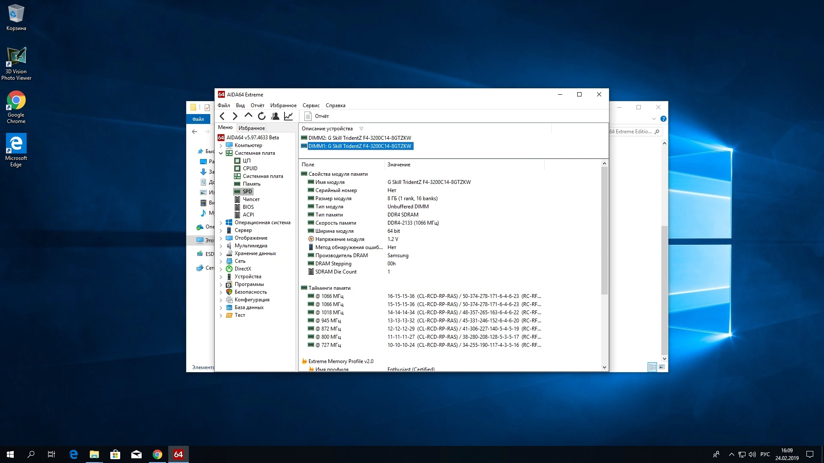Screen dimensions: 824x463
Task: Click the Программы icon in the tree
Action: click(x=229, y=284)
